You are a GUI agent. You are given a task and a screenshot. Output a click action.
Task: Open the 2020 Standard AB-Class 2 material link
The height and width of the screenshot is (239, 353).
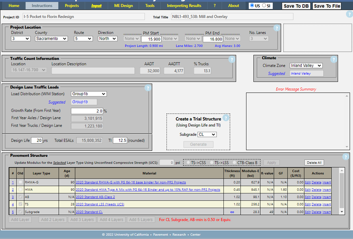tap(95, 197)
